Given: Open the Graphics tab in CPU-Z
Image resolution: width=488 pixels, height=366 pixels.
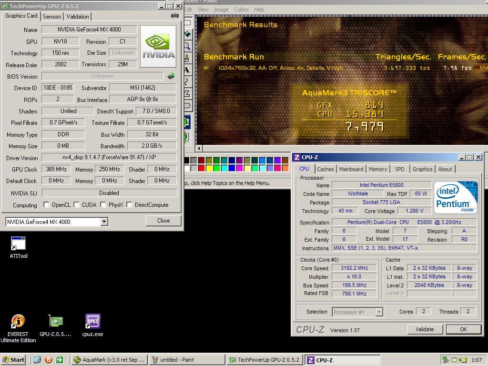Looking at the screenshot, I should click(422, 169).
